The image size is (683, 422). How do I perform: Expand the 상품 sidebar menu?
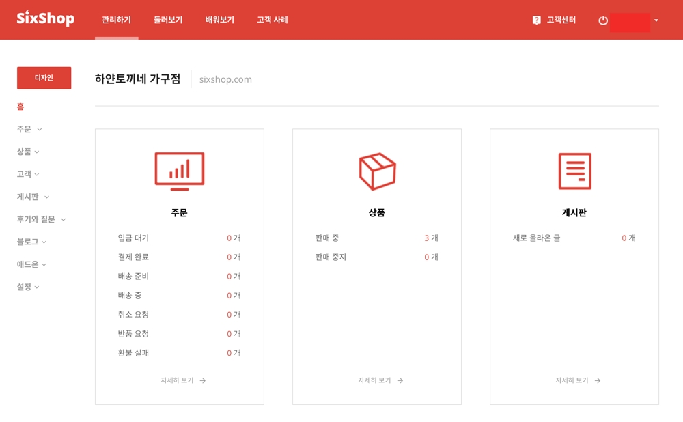click(x=28, y=152)
